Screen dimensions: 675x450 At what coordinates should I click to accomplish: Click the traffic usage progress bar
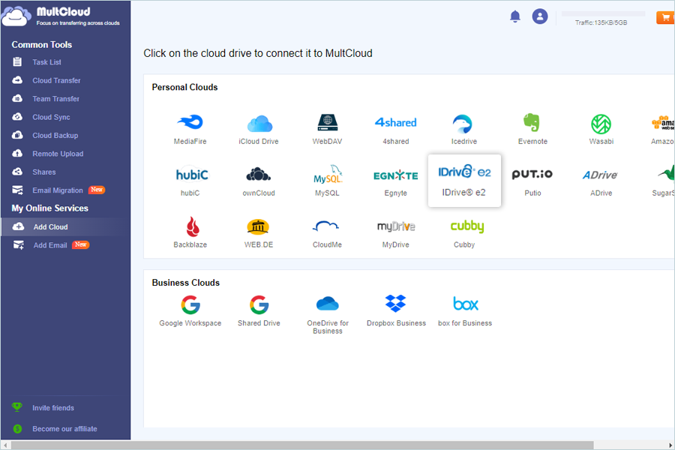(603, 13)
